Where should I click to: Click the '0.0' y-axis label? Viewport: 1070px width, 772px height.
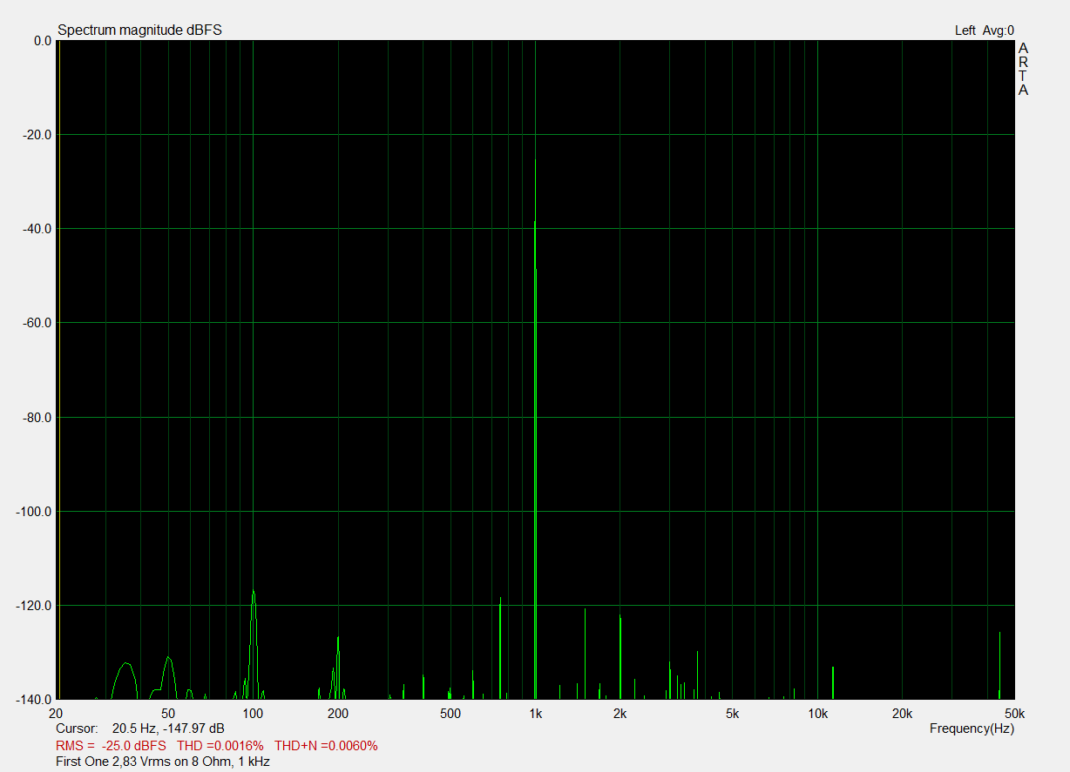(x=43, y=41)
